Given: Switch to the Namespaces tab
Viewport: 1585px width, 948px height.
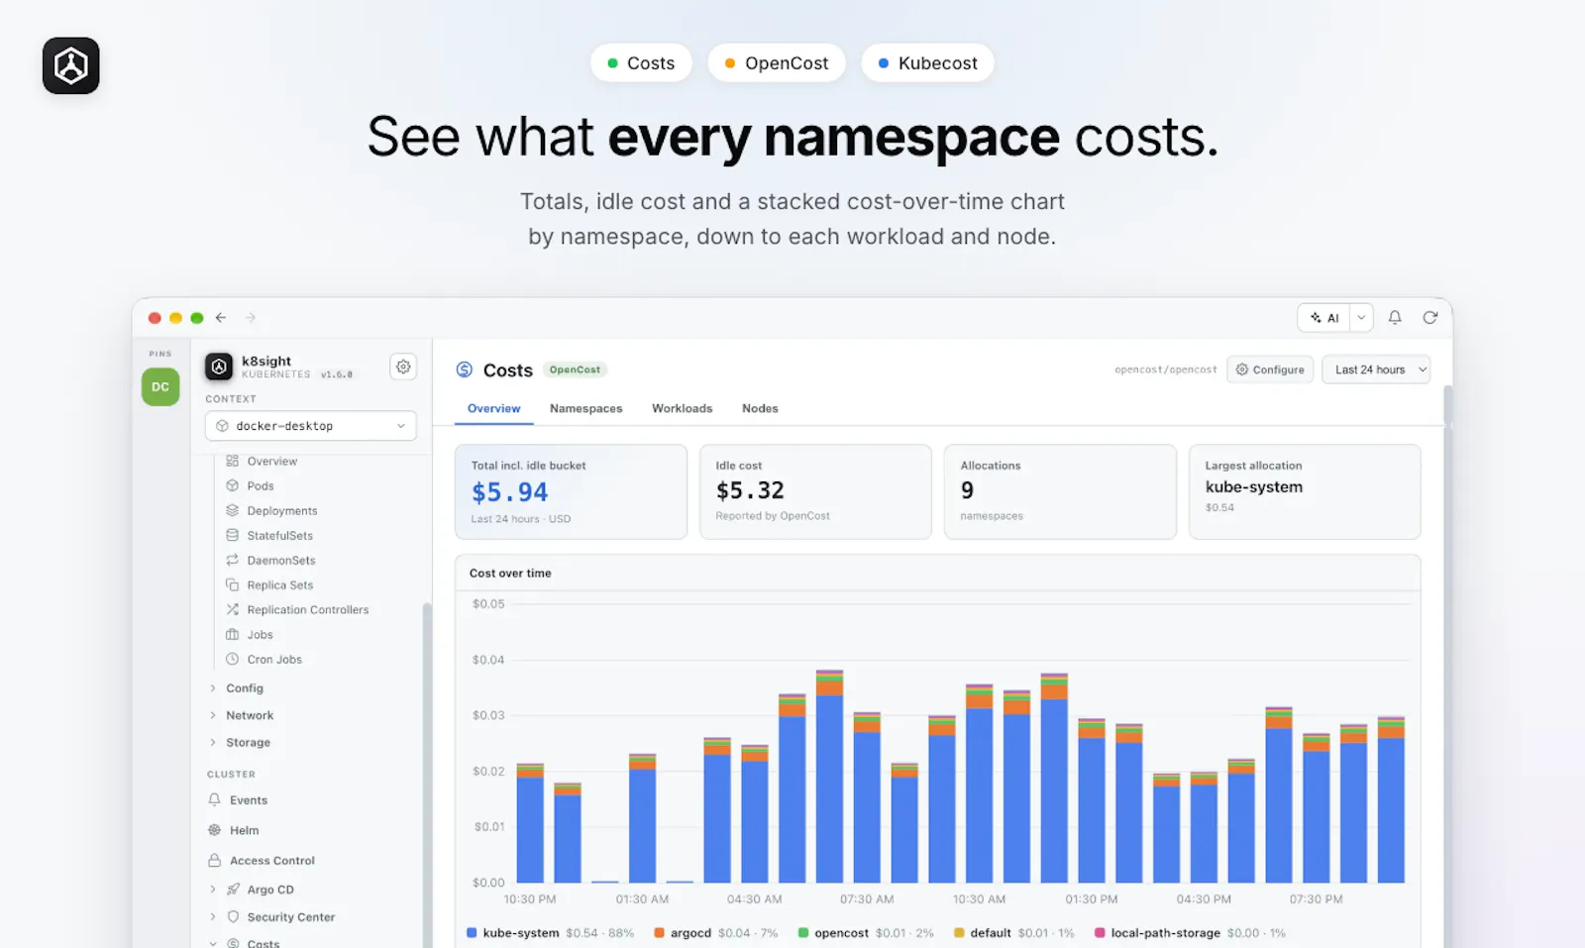Looking at the screenshot, I should [585, 408].
